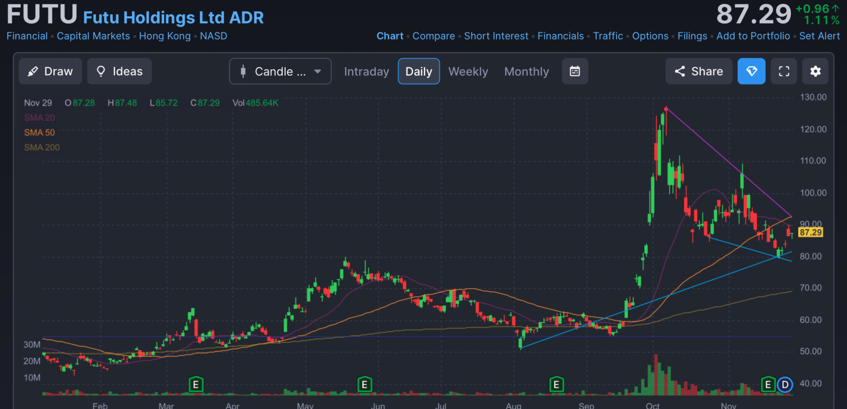Open the Financial sector link
The height and width of the screenshot is (409, 847).
[x=27, y=36]
